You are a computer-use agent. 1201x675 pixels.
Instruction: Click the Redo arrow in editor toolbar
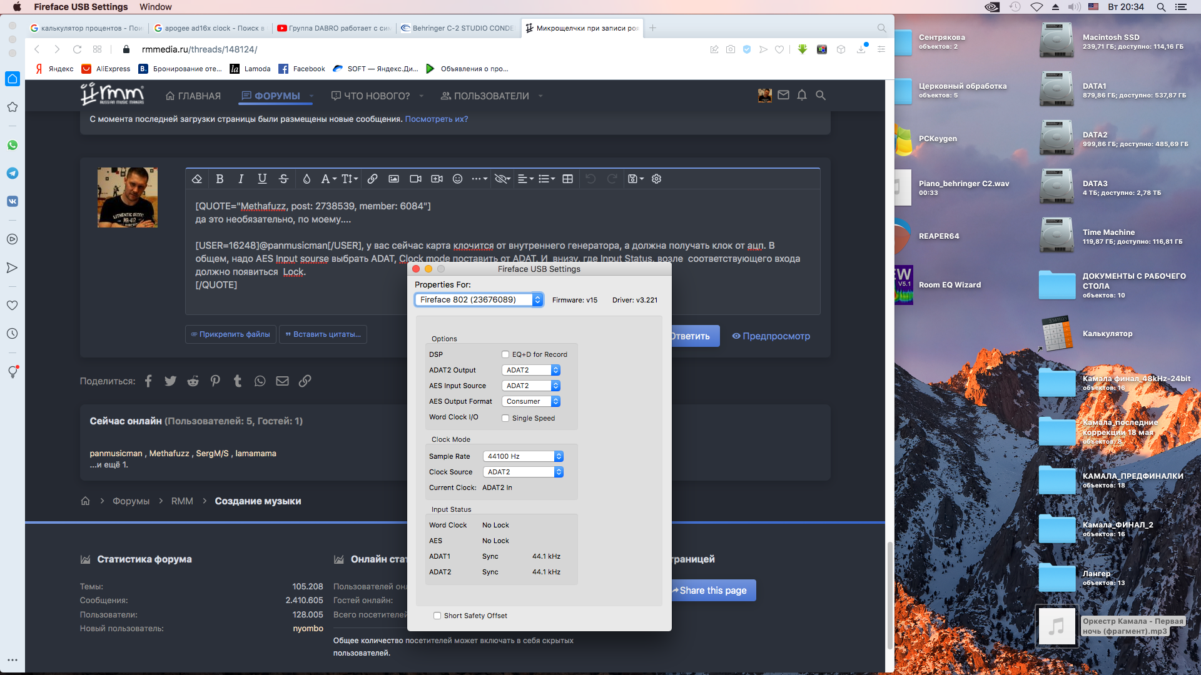[x=612, y=179]
